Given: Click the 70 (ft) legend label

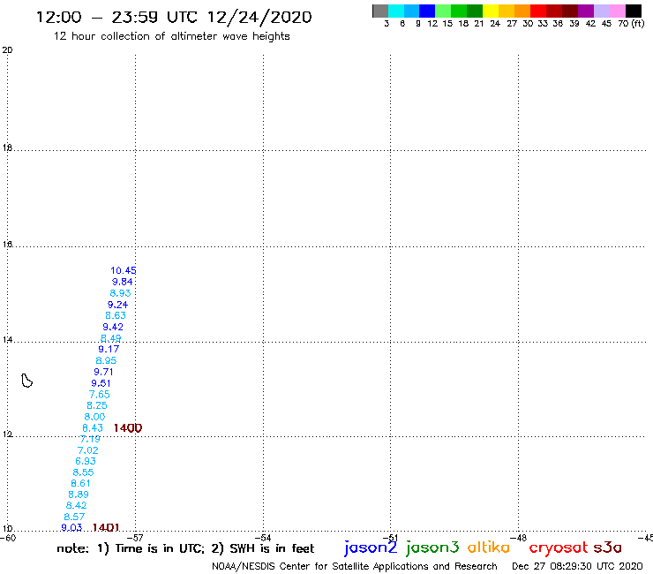Looking at the screenshot, I should point(631,23).
